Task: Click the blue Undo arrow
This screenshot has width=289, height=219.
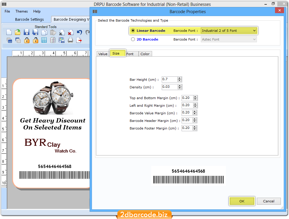Action: click(x=79, y=32)
